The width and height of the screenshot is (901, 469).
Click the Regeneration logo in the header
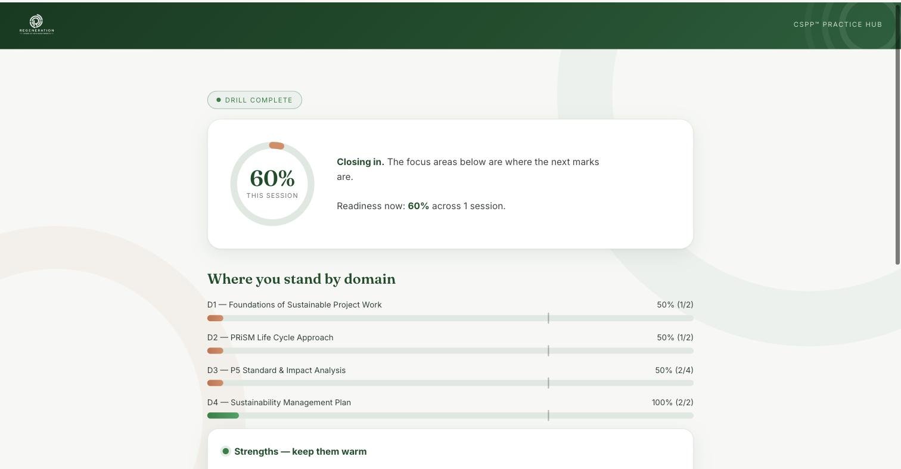tap(36, 24)
